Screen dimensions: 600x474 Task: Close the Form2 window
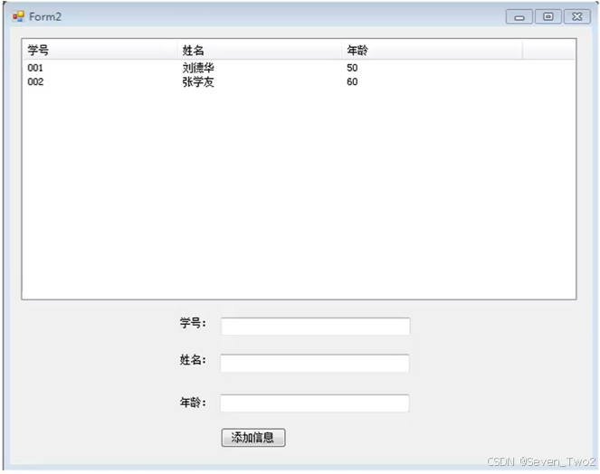point(577,17)
